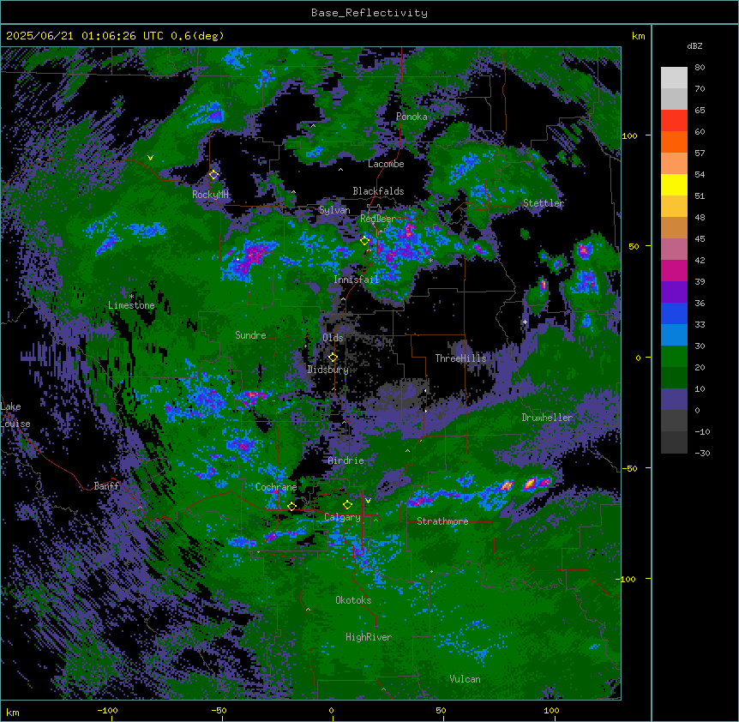This screenshot has height=722, width=739.
Task: Pick the yellow 51–54 dBZ legend swatch
Action: [x=674, y=184]
